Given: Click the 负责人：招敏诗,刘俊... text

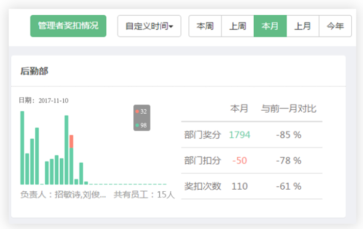Looking at the screenshot, I should pyautogui.click(x=63, y=194).
